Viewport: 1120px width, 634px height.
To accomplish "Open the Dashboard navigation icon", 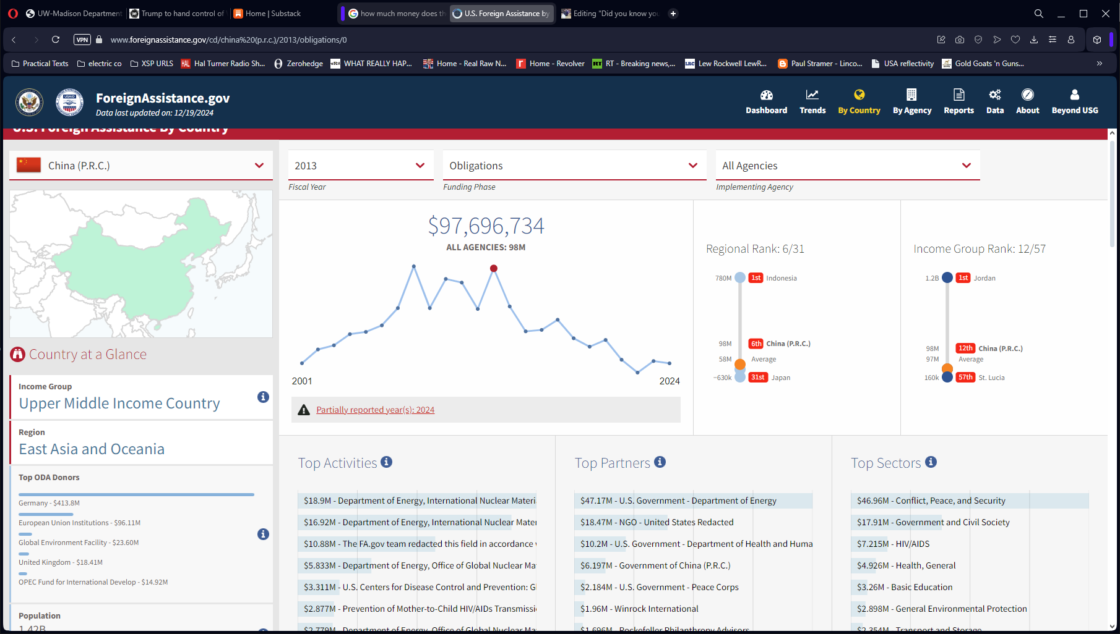I will [766, 95].
